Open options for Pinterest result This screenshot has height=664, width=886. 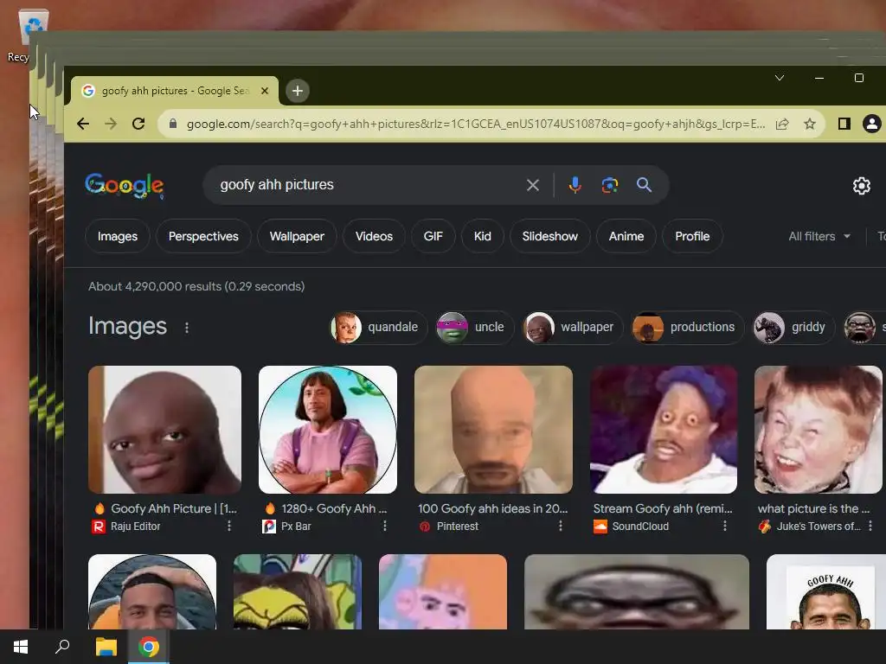click(x=561, y=527)
